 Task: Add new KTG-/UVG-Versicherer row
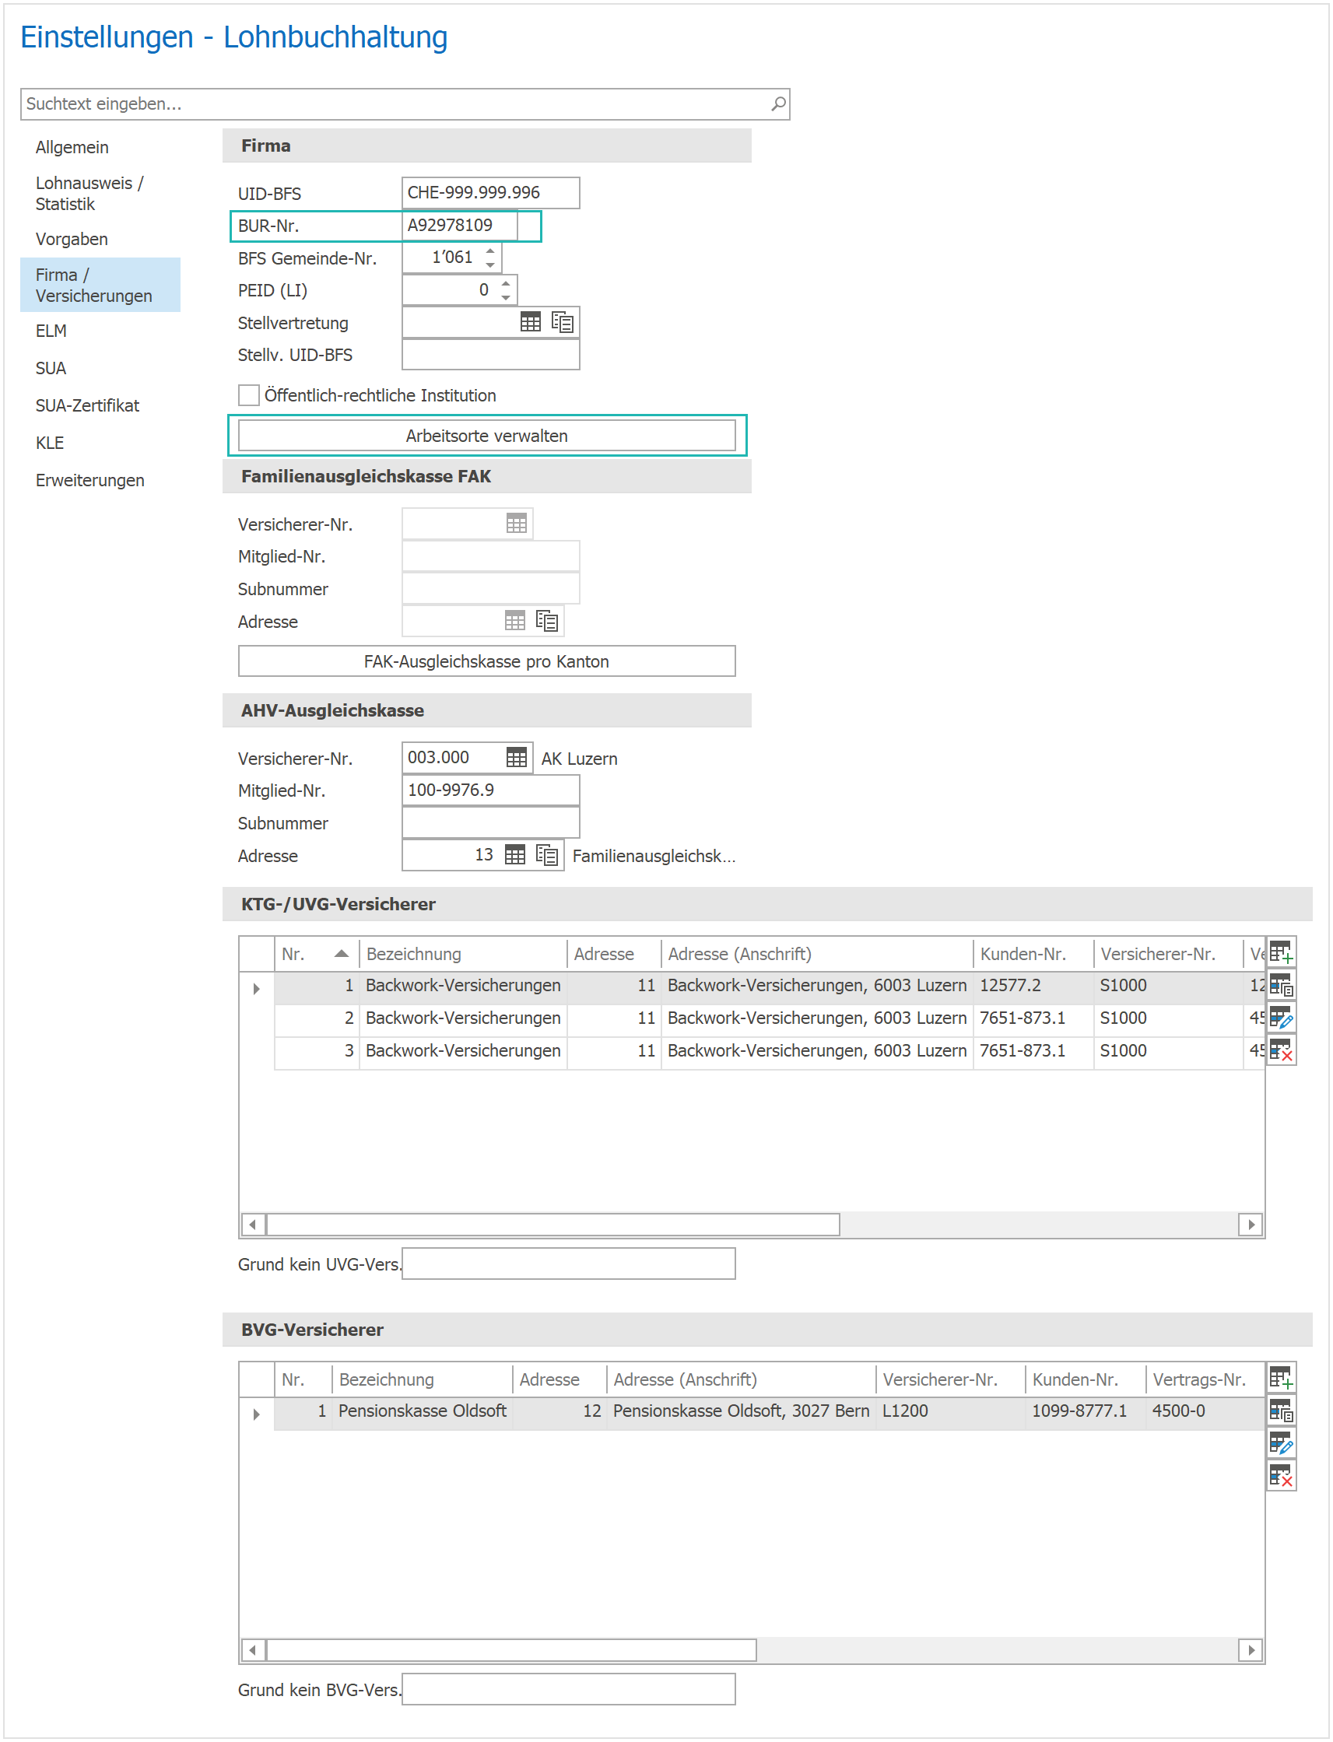coord(1281,951)
